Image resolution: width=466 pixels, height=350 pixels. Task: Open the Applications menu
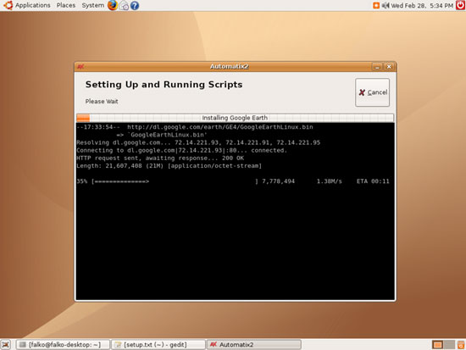click(33, 5)
